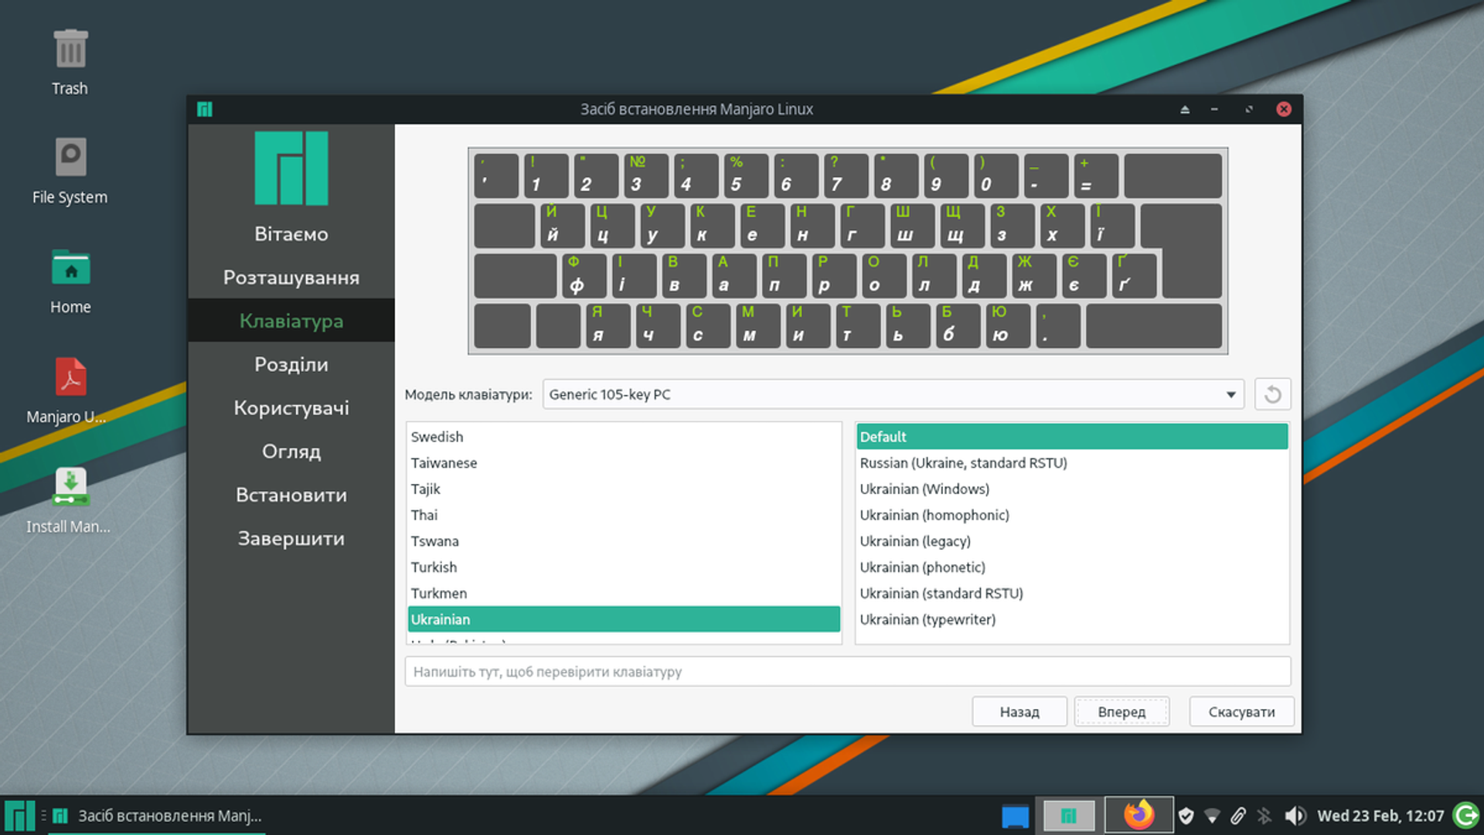This screenshot has width=1484, height=835.
Task: Go to the Користувачі step
Action: pyautogui.click(x=291, y=407)
